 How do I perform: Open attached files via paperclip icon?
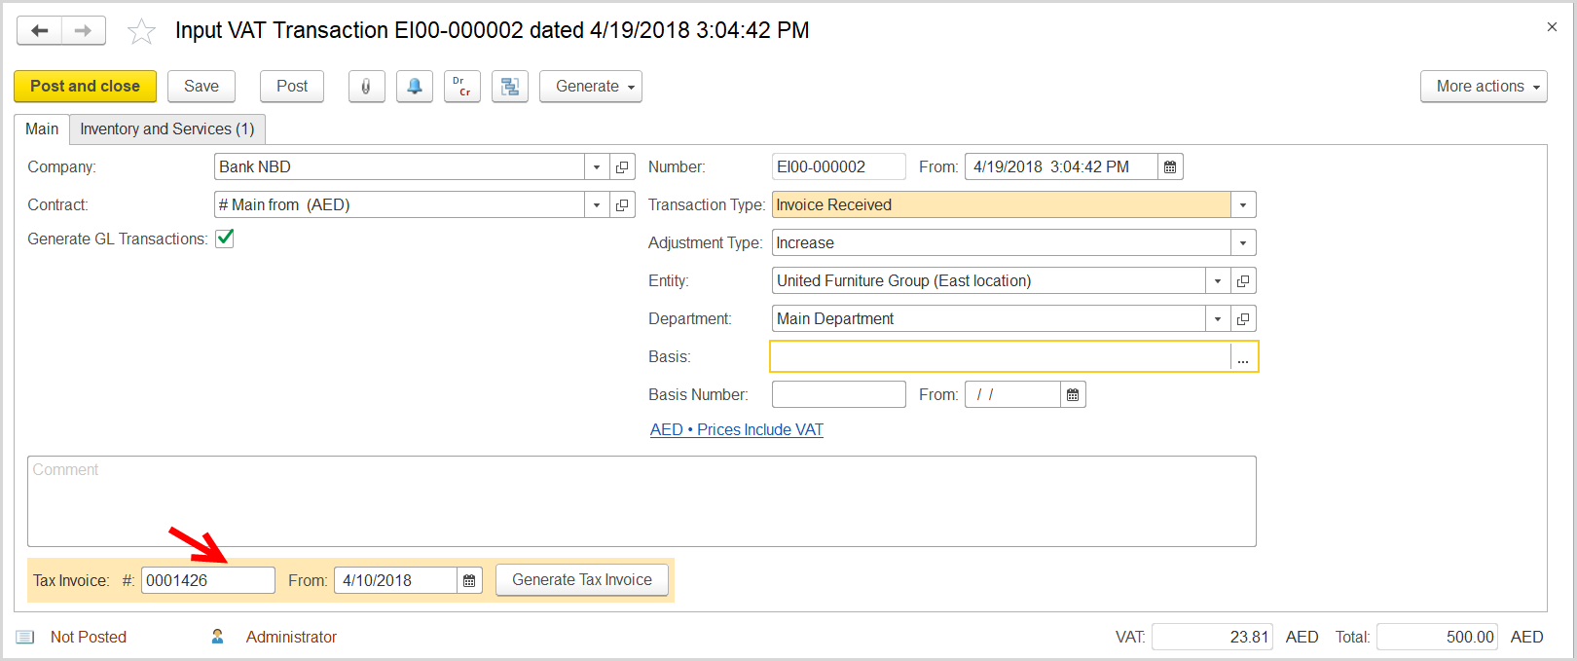coord(366,86)
